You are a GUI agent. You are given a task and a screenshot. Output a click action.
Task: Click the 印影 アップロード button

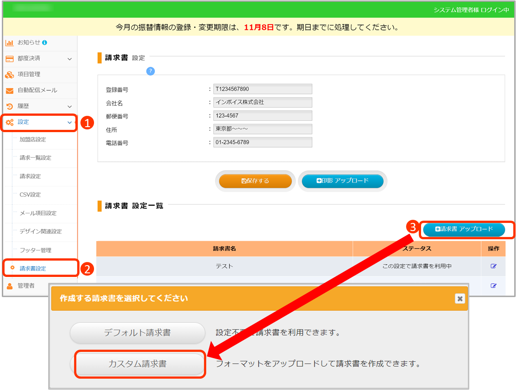tap(342, 181)
